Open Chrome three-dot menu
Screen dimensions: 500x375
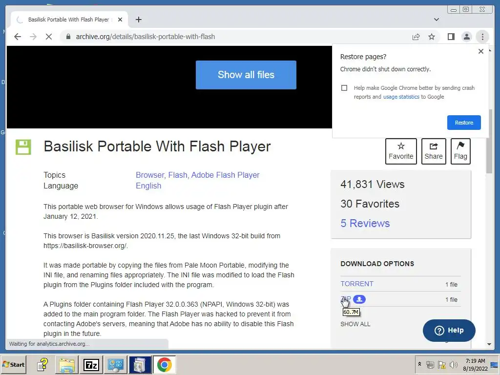[482, 37]
